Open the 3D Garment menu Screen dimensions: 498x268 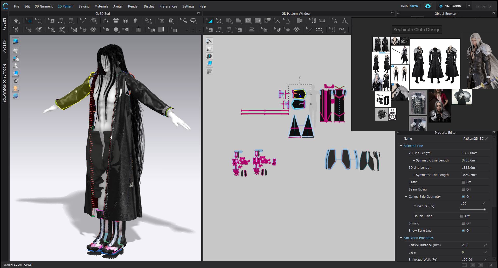point(44,6)
